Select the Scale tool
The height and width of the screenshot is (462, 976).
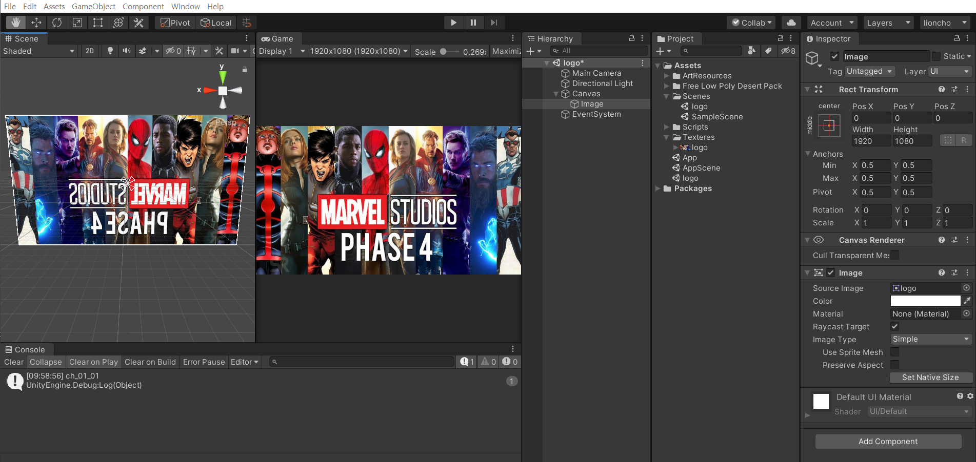click(77, 23)
